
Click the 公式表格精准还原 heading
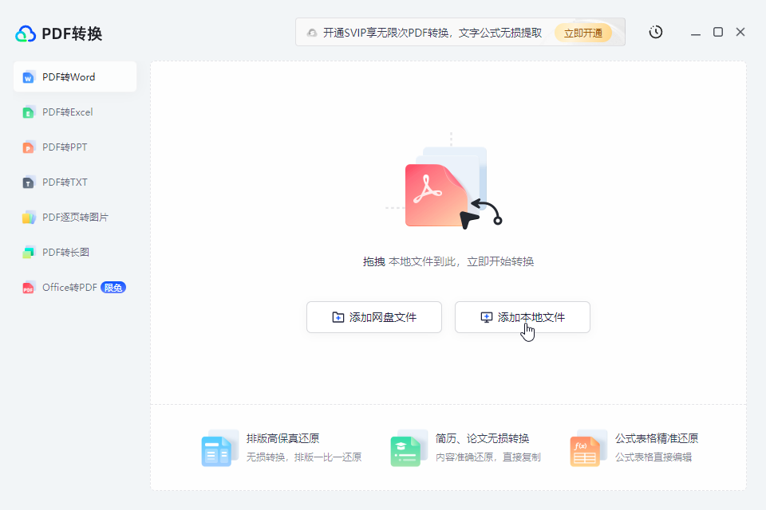click(657, 438)
